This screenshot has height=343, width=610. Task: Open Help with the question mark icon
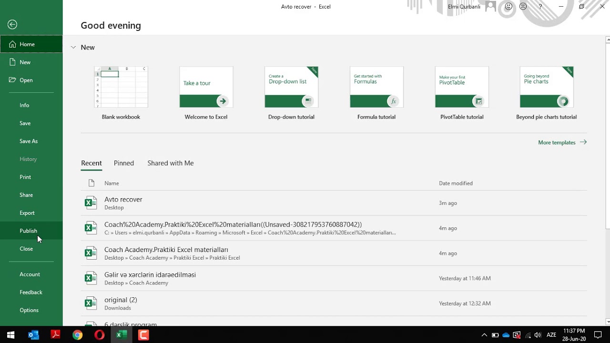point(540,7)
